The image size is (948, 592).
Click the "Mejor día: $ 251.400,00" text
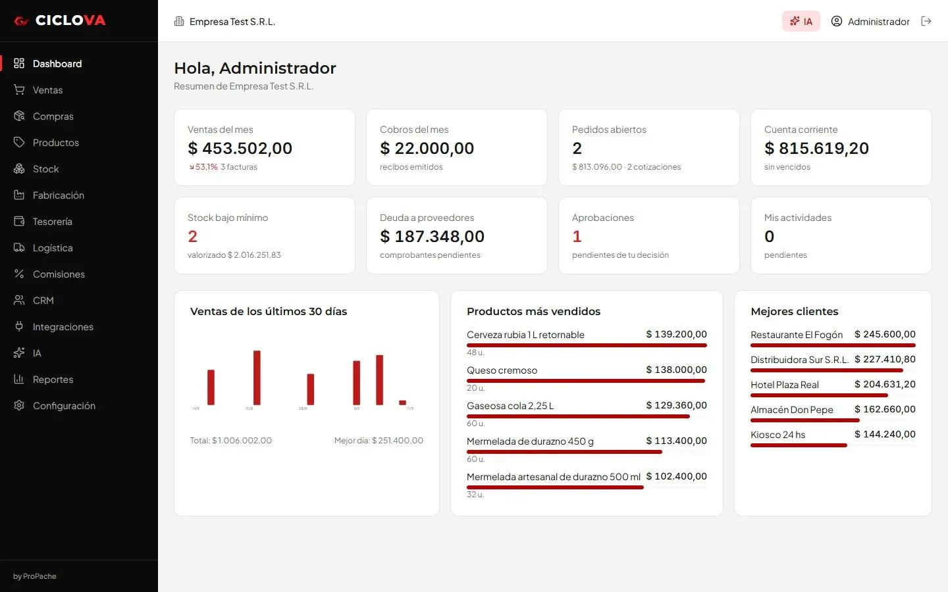[379, 441]
